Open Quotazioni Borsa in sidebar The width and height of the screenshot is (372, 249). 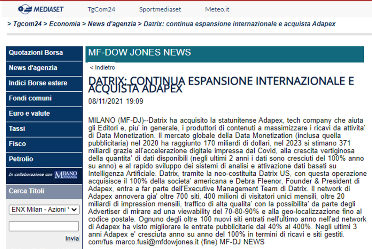pyautogui.click(x=44, y=53)
